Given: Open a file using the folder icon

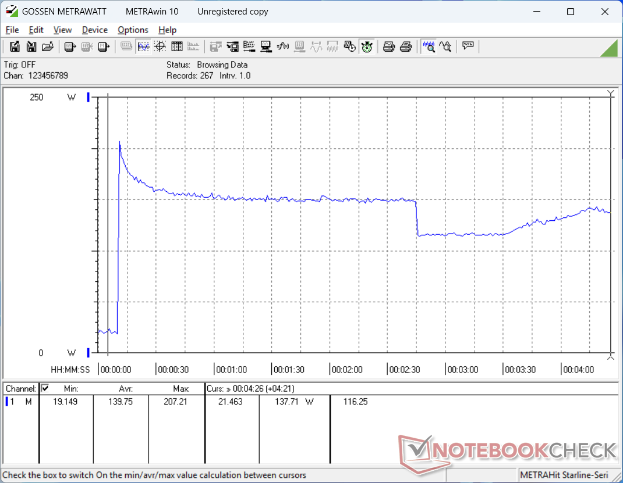Looking at the screenshot, I should click(48, 46).
